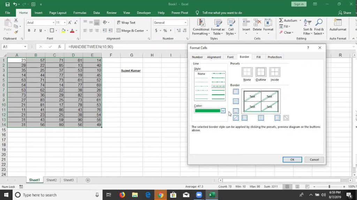Click the Find & Select magnifier icon
This screenshot has height=200, width=357.
pos(319,27)
